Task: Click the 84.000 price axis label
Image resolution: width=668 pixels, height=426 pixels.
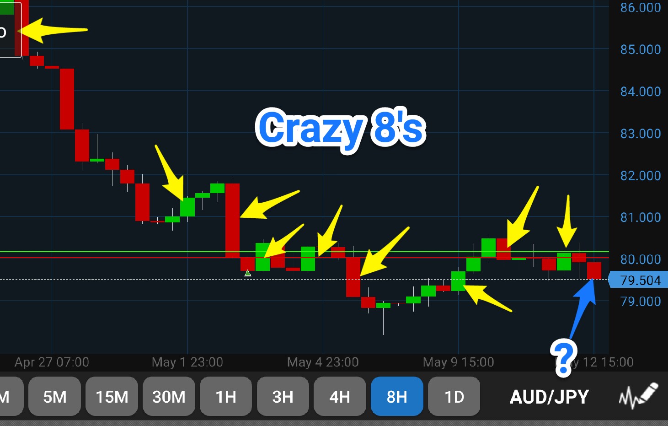Action: tap(640, 92)
